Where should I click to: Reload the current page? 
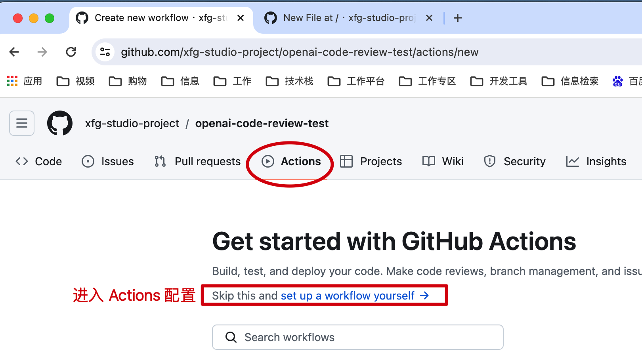click(x=71, y=52)
